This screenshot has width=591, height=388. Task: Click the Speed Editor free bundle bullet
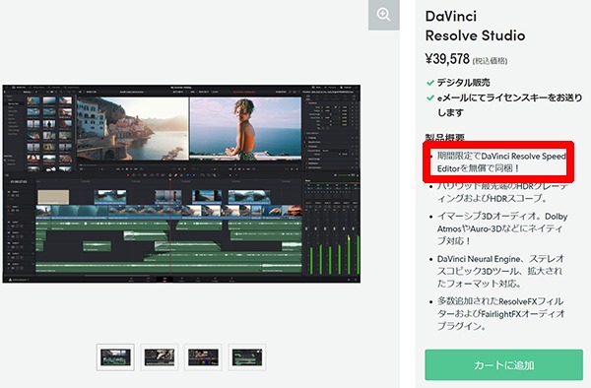click(x=501, y=162)
